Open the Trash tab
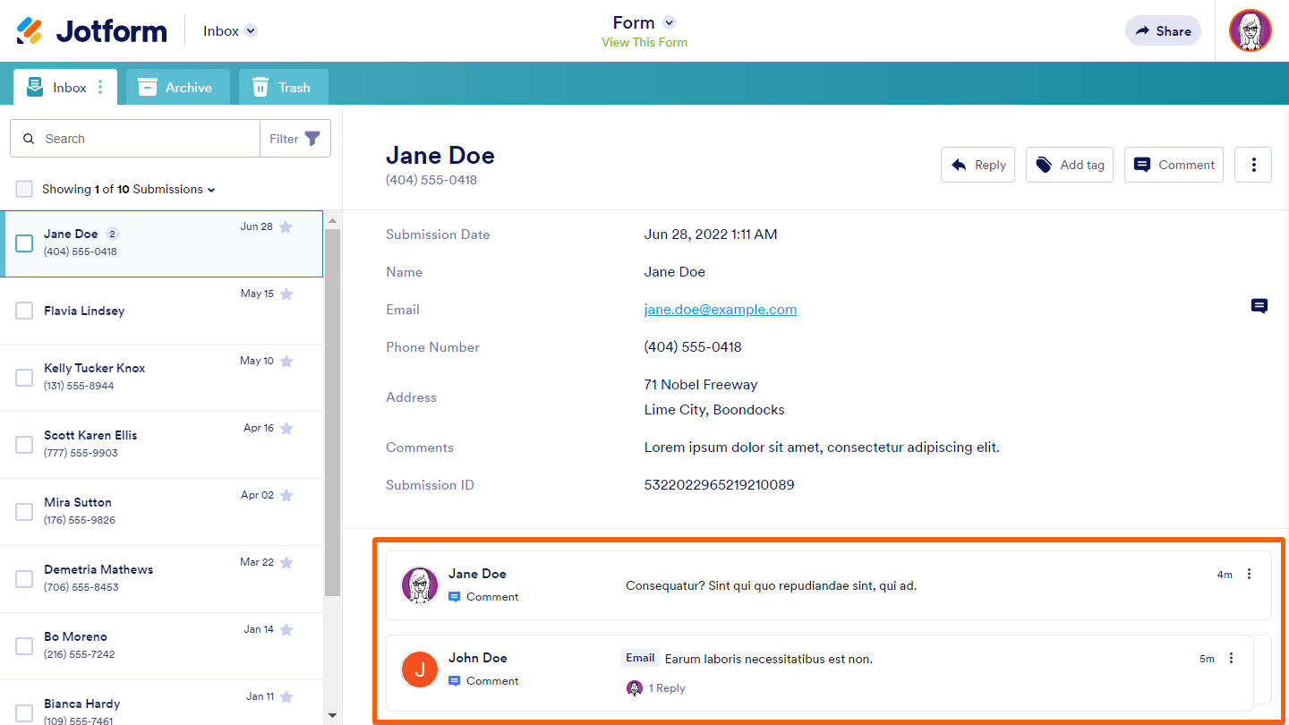The image size is (1289, 725). click(x=283, y=88)
